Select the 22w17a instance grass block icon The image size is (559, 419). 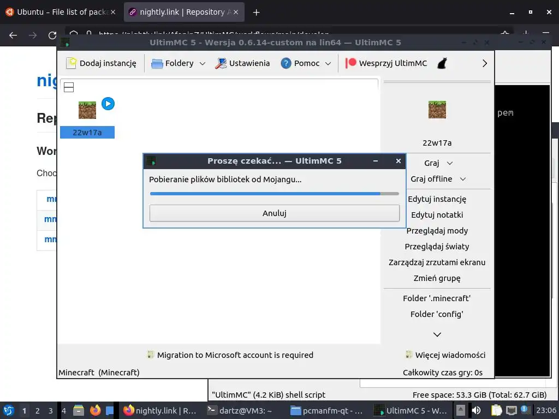[87, 110]
